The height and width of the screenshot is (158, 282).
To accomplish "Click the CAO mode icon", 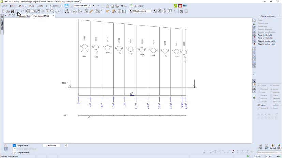I will 261,146.
